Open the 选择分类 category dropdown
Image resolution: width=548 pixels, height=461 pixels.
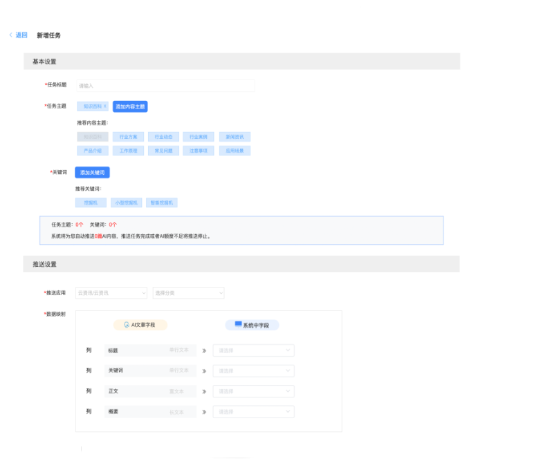[x=188, y=293]
